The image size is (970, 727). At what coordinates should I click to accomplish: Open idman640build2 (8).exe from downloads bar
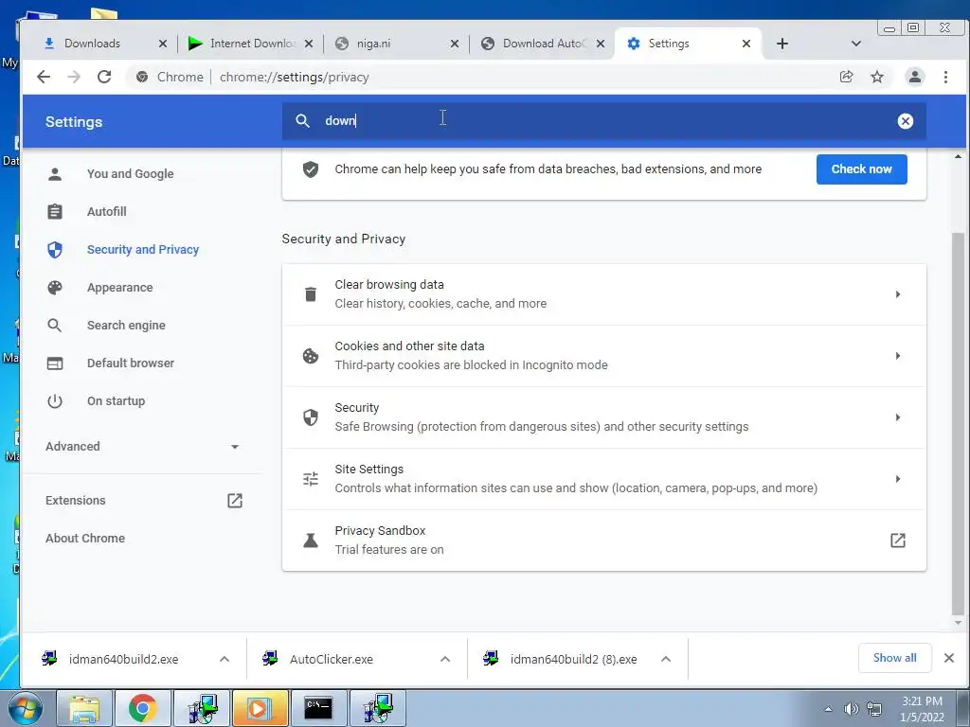[573, 659]
